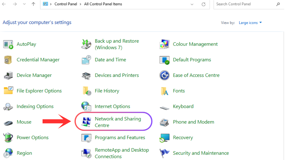Open the Phone and Modem icon

[x=164, y=122]
